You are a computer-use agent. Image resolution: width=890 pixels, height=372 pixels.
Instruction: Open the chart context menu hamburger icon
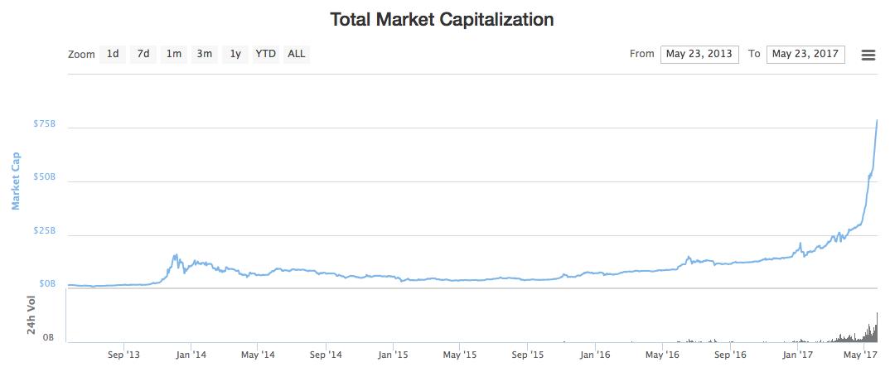tap(868, 55)
